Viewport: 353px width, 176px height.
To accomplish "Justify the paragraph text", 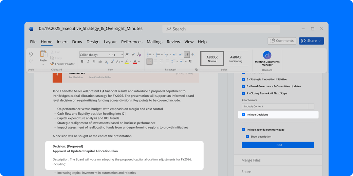I will pos(167,61).
